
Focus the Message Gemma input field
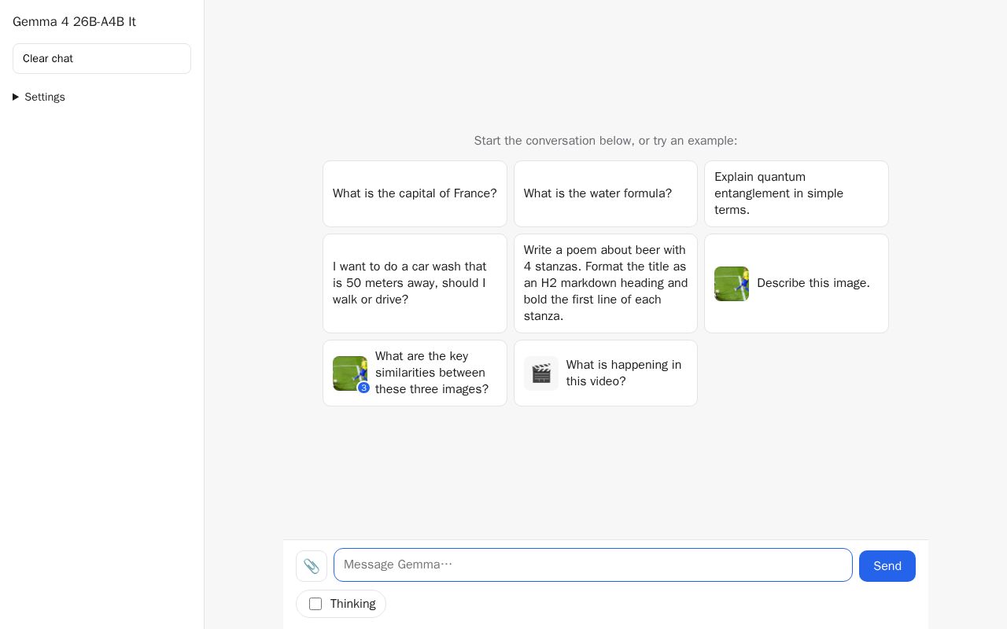coord(593,565)
